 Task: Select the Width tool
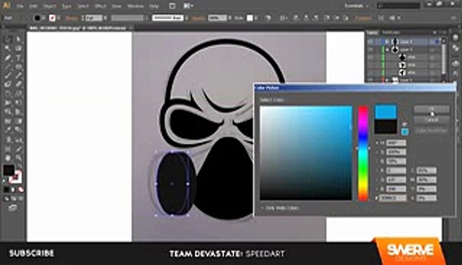click(x=8, y=102)
